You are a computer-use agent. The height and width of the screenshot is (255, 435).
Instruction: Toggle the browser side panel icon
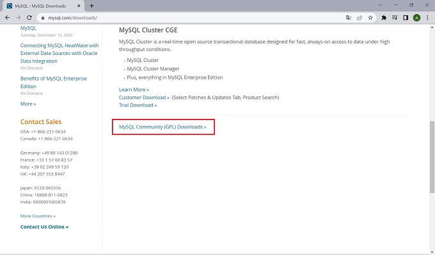pos(406,18)
